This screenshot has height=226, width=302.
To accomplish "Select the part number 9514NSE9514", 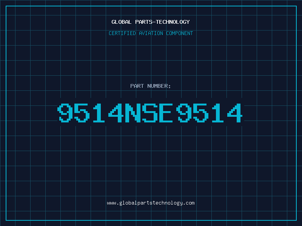I will click(150, 113).
